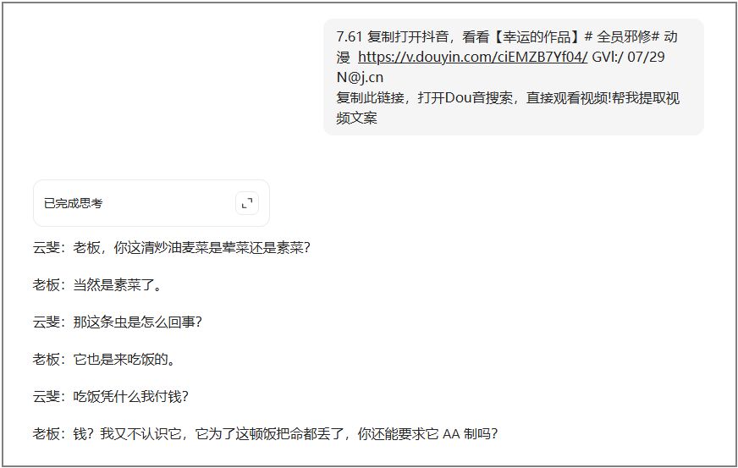The width and height of the screenshot is (738, 468).
Task: Click the final line about 这顿饭把命都丢了
Action: coord(265,433)
